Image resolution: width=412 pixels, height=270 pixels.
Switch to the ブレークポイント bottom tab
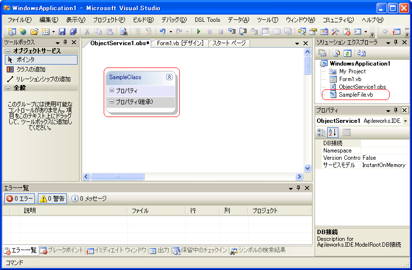pos(62,250)
